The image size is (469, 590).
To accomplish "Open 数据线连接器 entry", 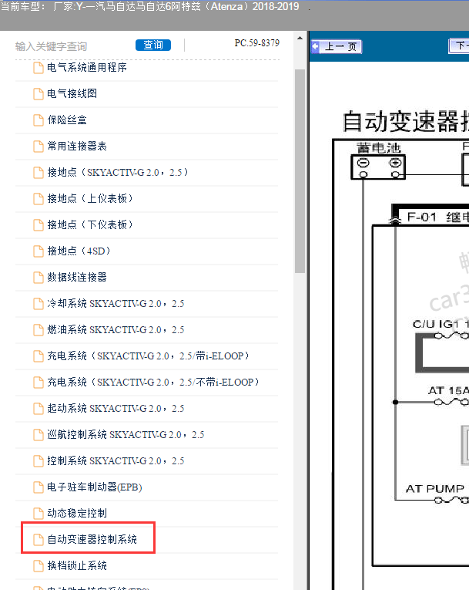I will [77, 278].
